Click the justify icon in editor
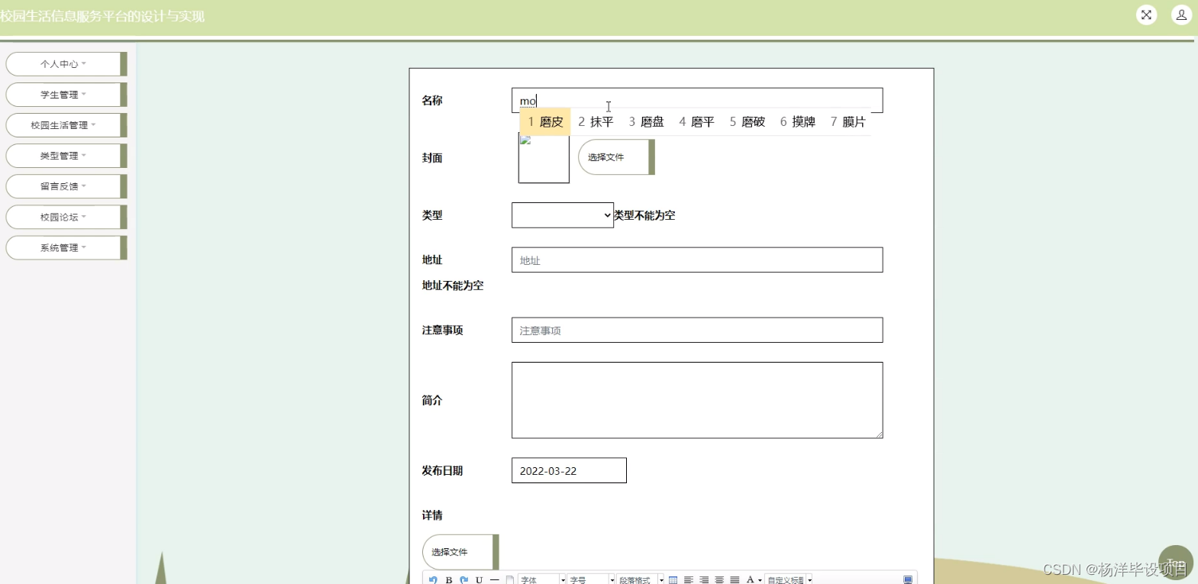 click(x=735, y=580)
